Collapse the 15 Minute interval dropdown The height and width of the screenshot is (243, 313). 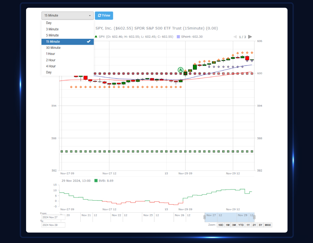tap(68, 16)
